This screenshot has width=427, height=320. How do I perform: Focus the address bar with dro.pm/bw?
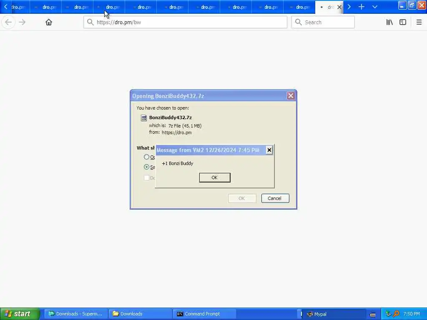[x=185, y=22]
